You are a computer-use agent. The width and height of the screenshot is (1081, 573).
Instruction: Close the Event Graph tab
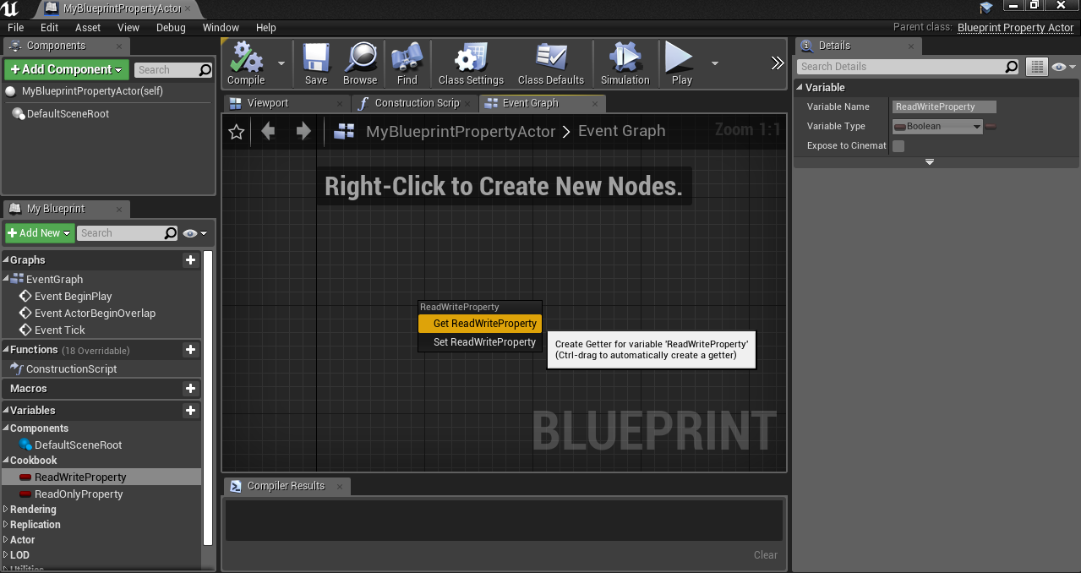[x=595, y=103]
